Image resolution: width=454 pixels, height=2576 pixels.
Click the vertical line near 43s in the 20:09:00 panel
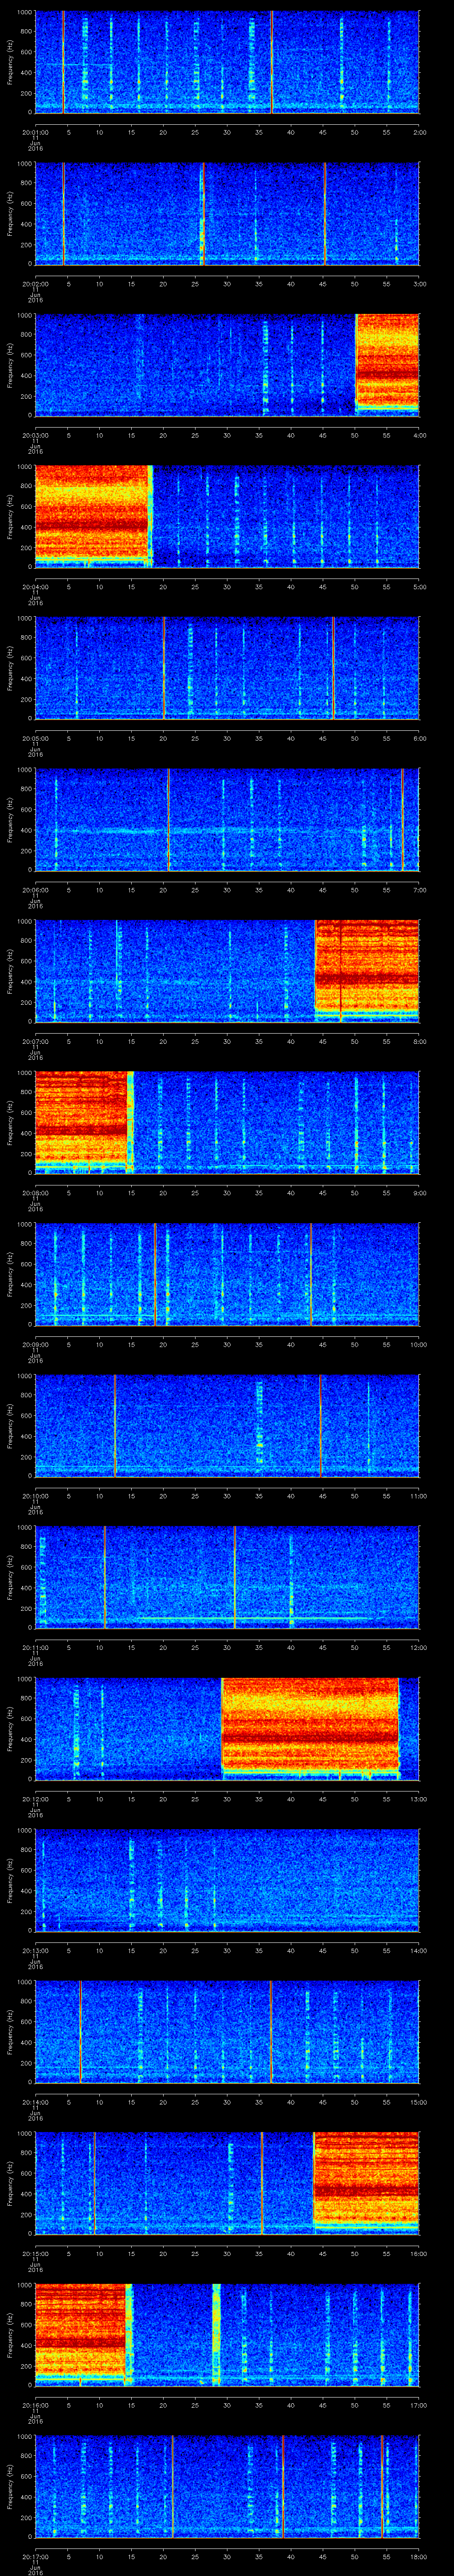coord(310,1273)
